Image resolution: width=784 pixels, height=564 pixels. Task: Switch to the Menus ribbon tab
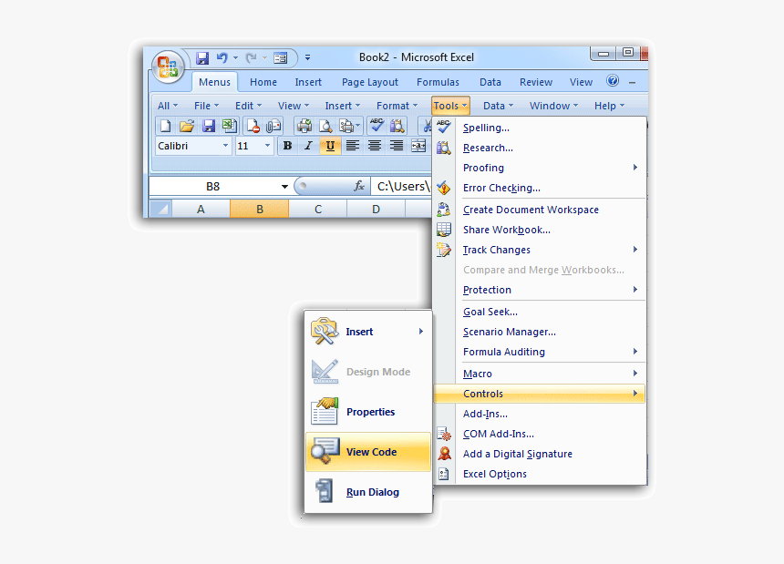[214, 82]
